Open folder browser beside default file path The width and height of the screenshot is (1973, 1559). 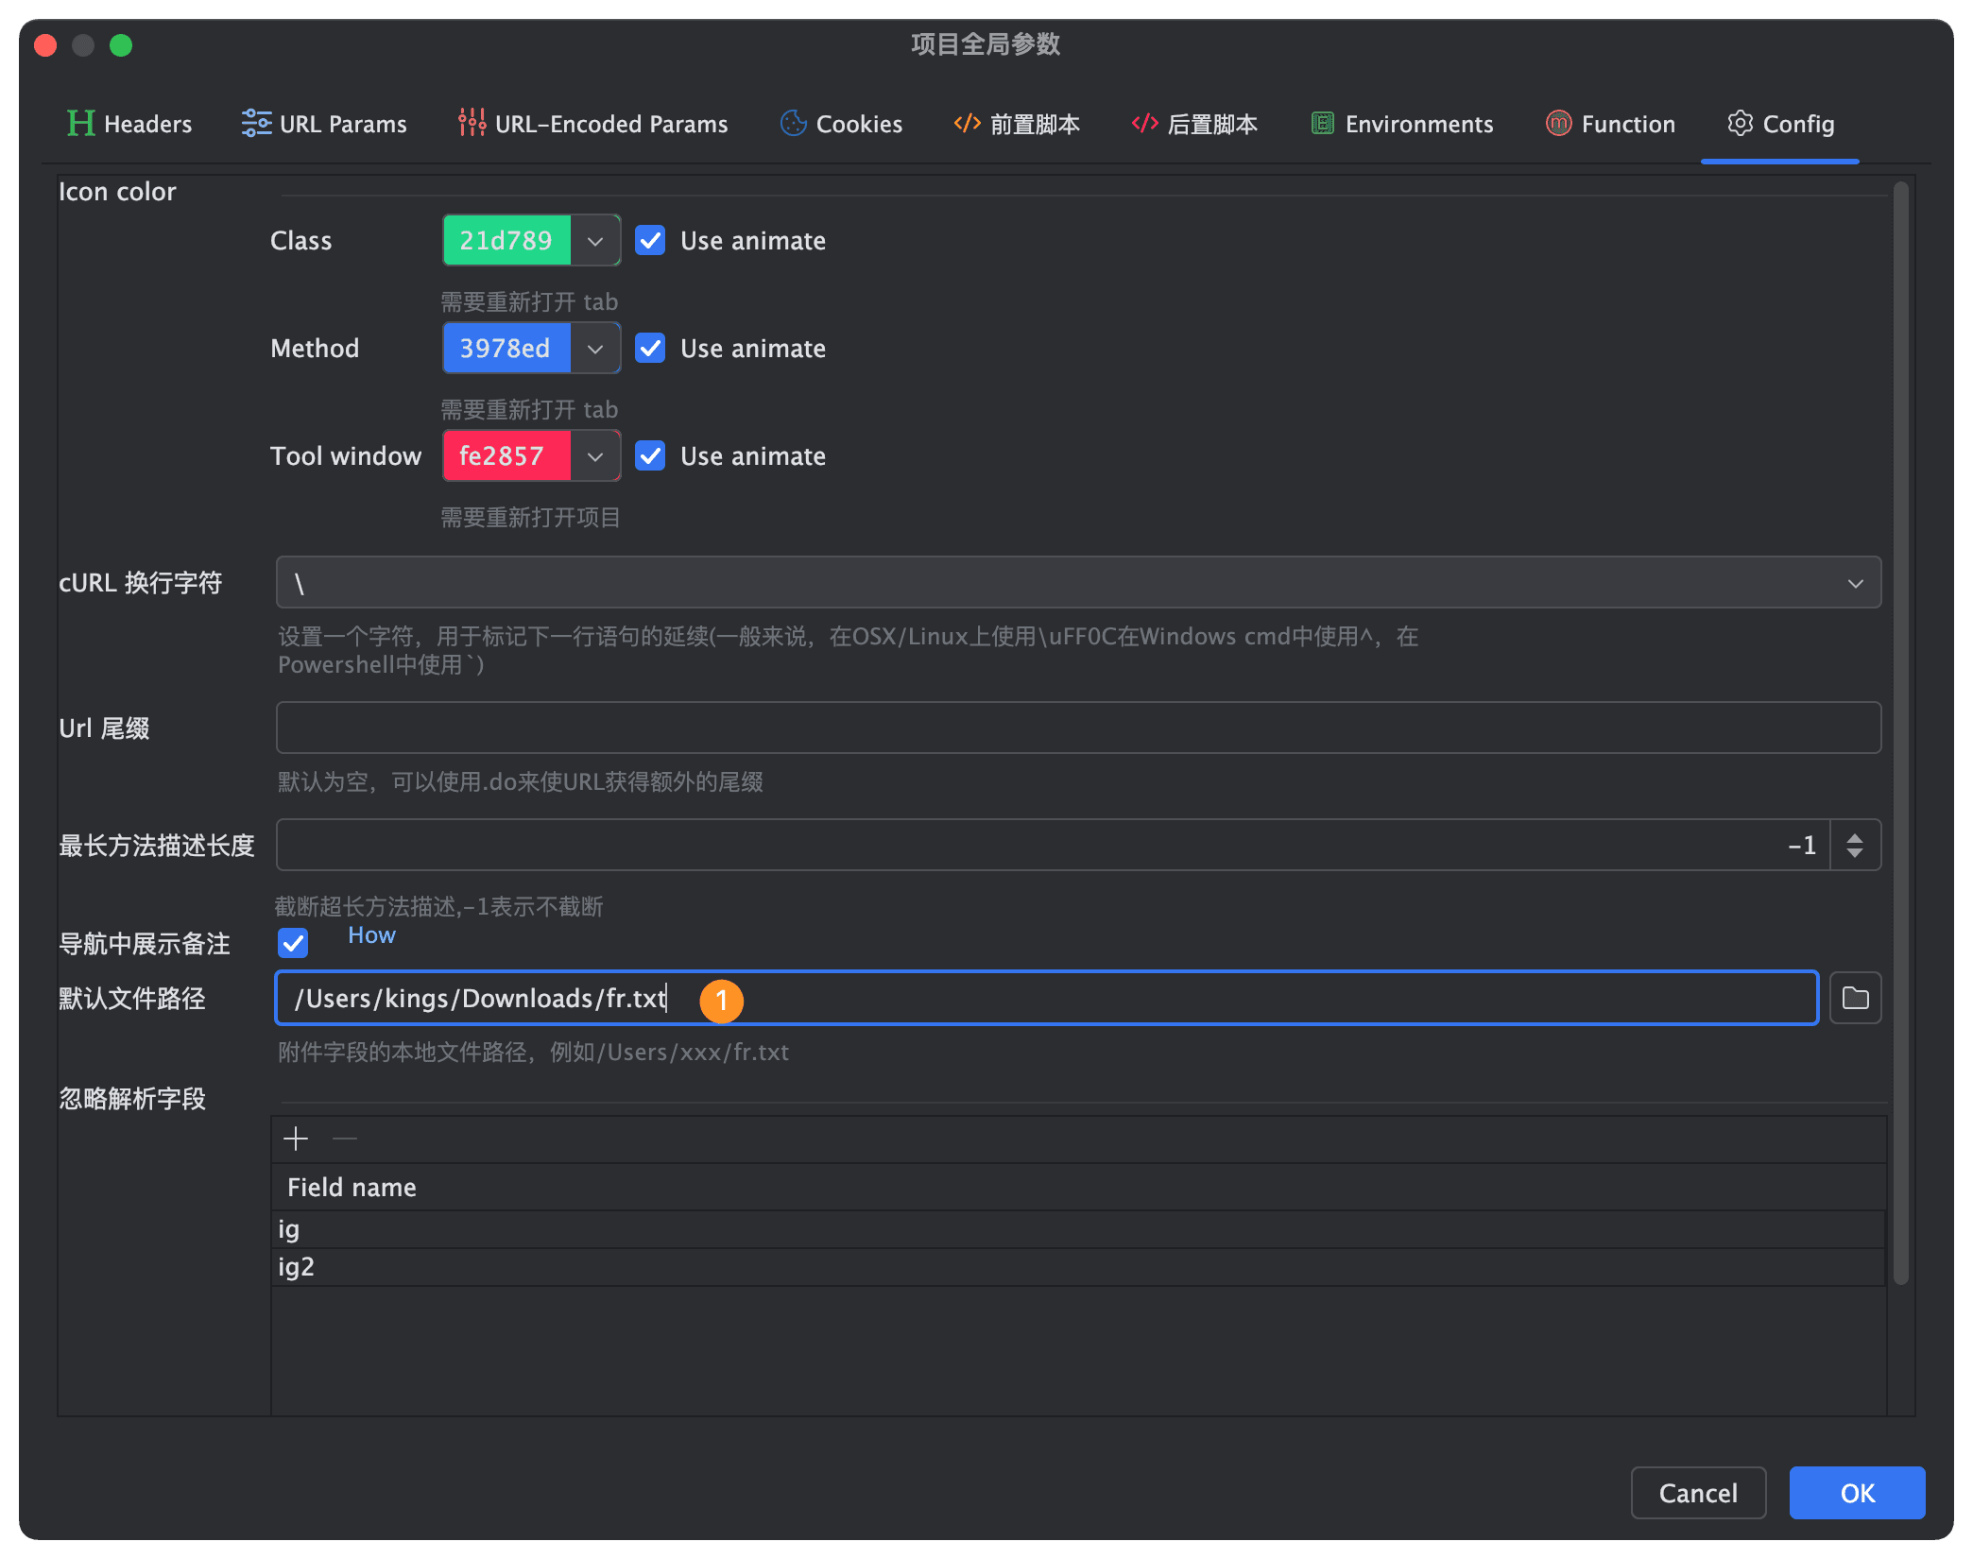coord(1855,998)
